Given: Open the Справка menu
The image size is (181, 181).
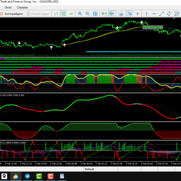Looking at the screenshot, I should pyautogui.click(x=22, y=7).
